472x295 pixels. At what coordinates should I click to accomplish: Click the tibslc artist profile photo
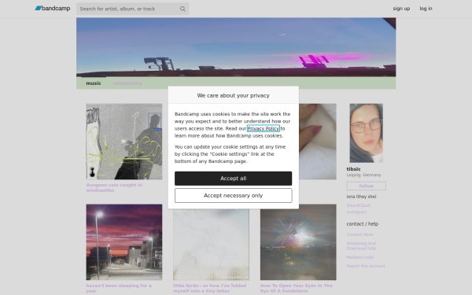click(x=366, y=133)
